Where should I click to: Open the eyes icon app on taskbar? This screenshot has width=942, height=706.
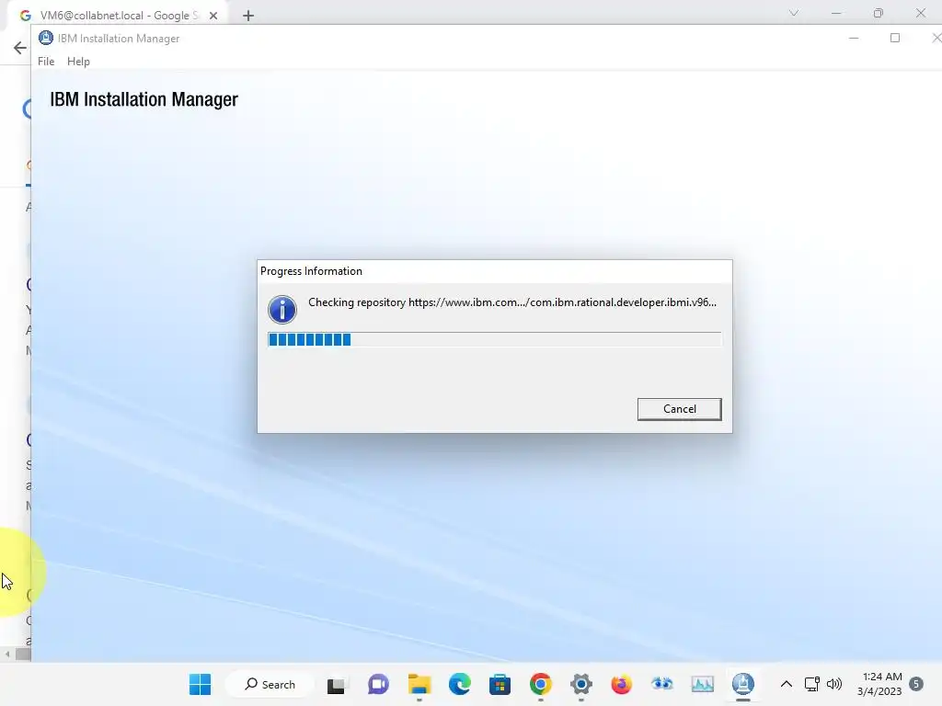tap(662, 684)
